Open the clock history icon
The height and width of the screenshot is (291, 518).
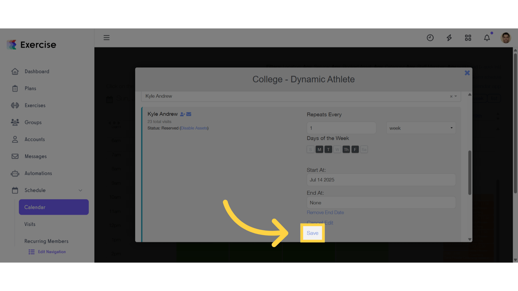(x=430, y=38)
